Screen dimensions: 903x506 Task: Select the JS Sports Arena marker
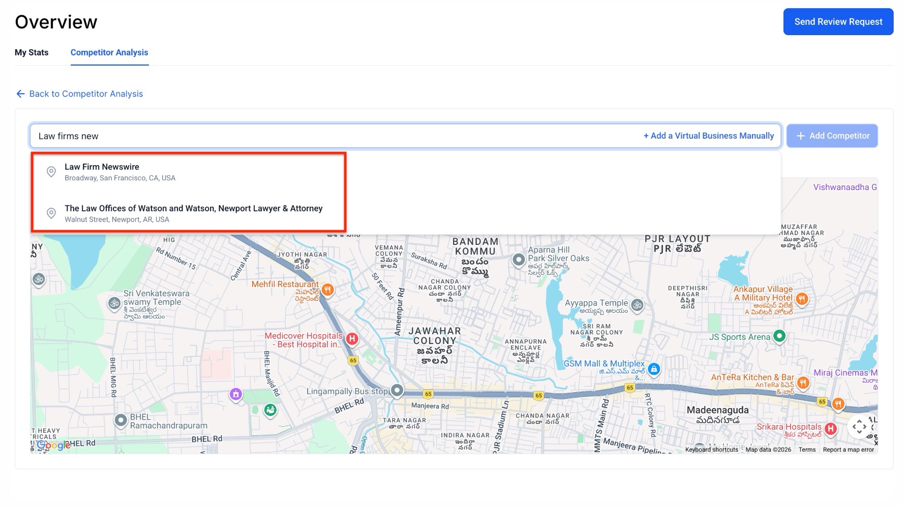point(779,336)
